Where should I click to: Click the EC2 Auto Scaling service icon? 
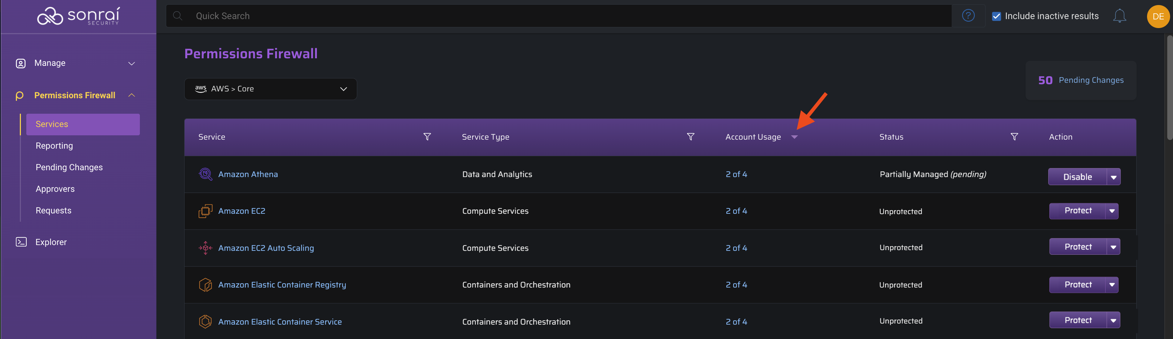[x=205, y=248]
